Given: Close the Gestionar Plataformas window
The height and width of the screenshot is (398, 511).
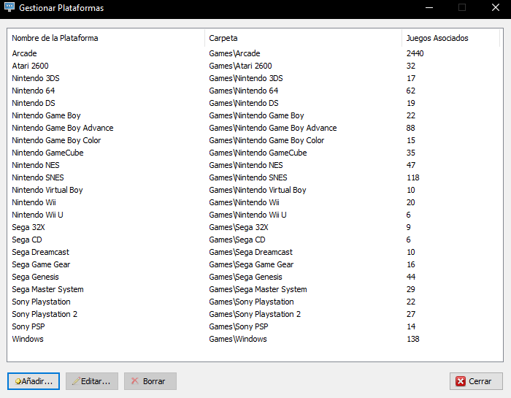Looking at the screenshot, I should 496,7.
